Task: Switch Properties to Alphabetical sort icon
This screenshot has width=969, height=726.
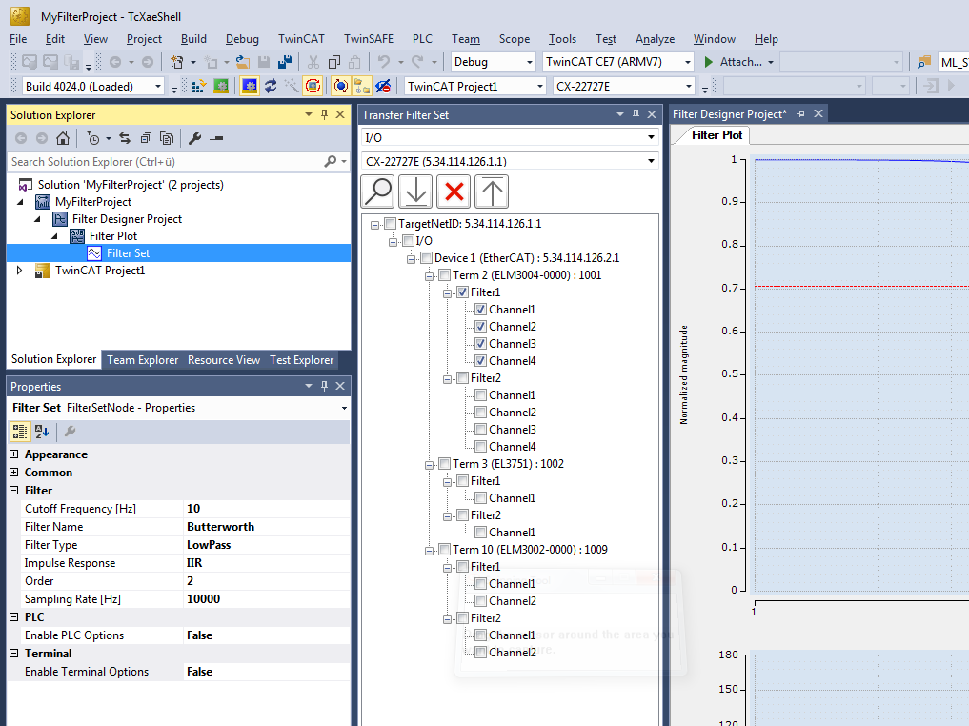Action: [x=41, y=432]
